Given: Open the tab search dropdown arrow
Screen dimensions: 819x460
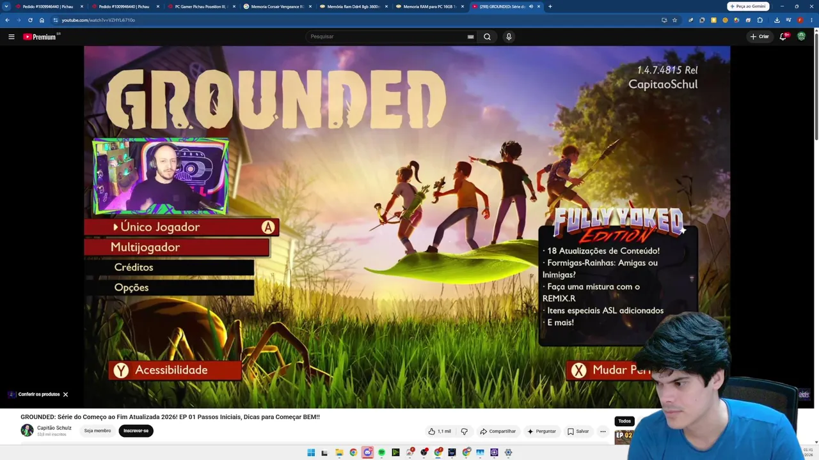Looking at the screenshot, I should point(6,6).
